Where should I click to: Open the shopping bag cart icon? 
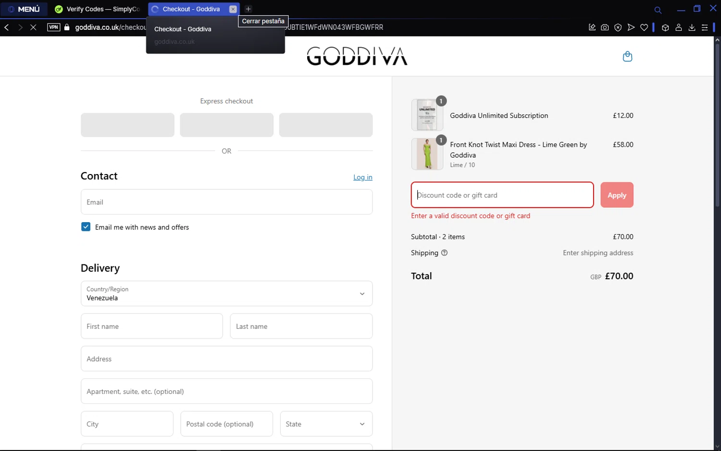coord(627,56)
